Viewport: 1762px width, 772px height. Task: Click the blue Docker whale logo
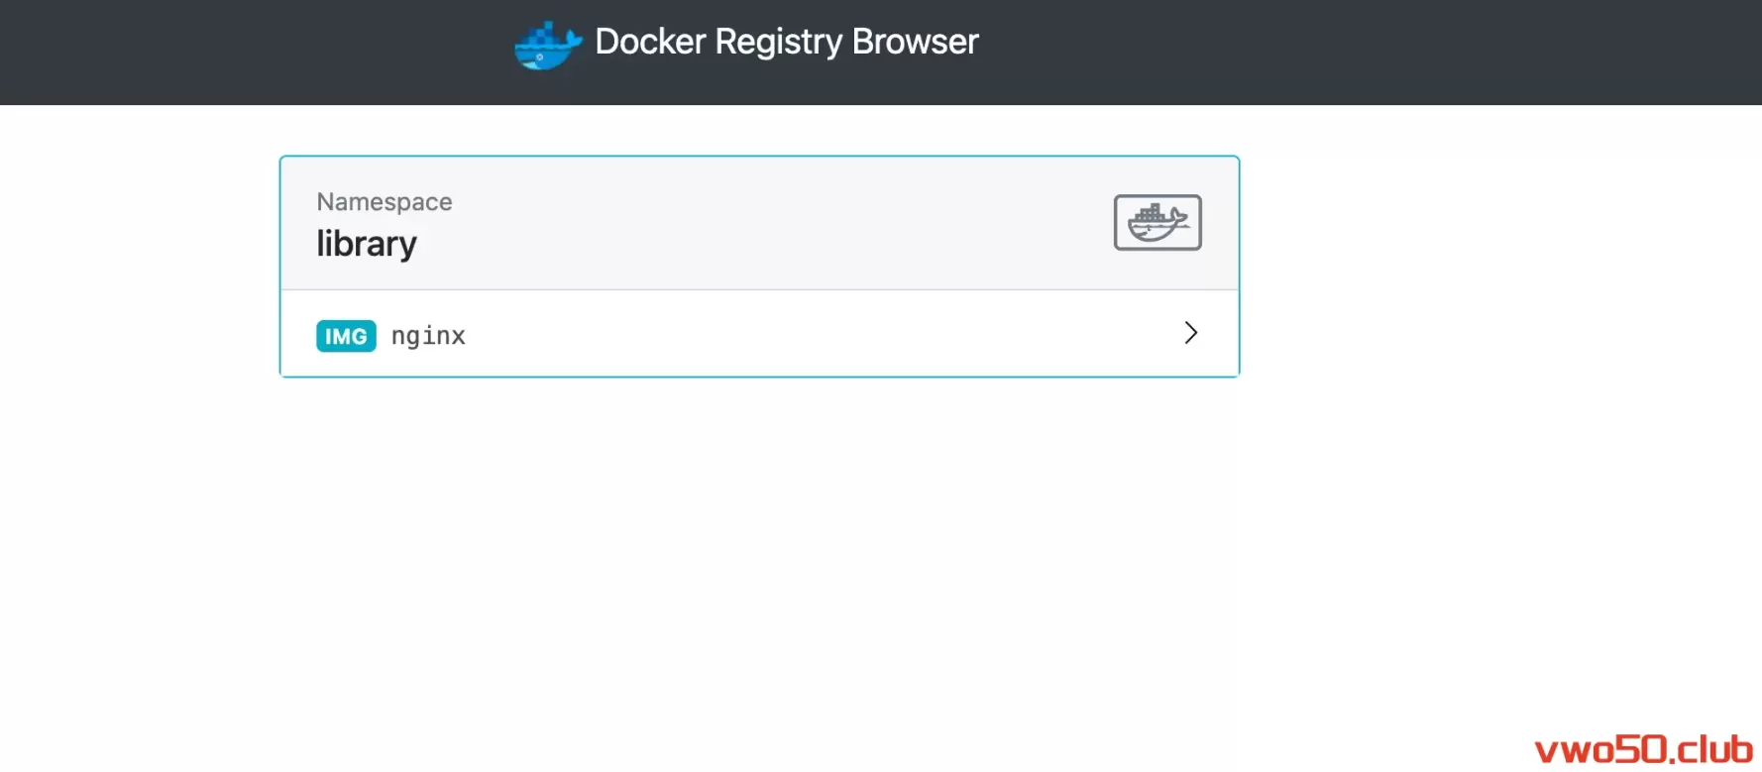pos(547,46)
